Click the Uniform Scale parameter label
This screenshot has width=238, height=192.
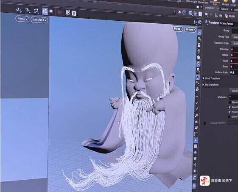pyautogui.click(x=221, y=72)
